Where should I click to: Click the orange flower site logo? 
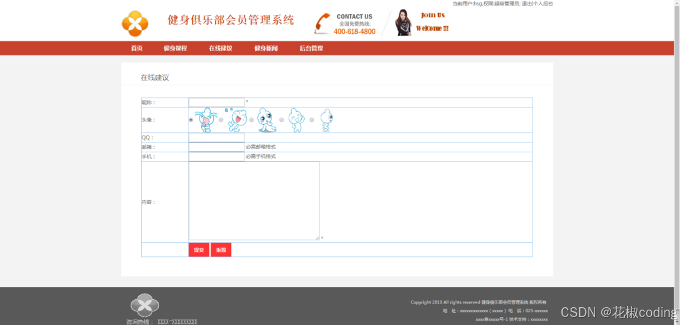tap(135, 23)
